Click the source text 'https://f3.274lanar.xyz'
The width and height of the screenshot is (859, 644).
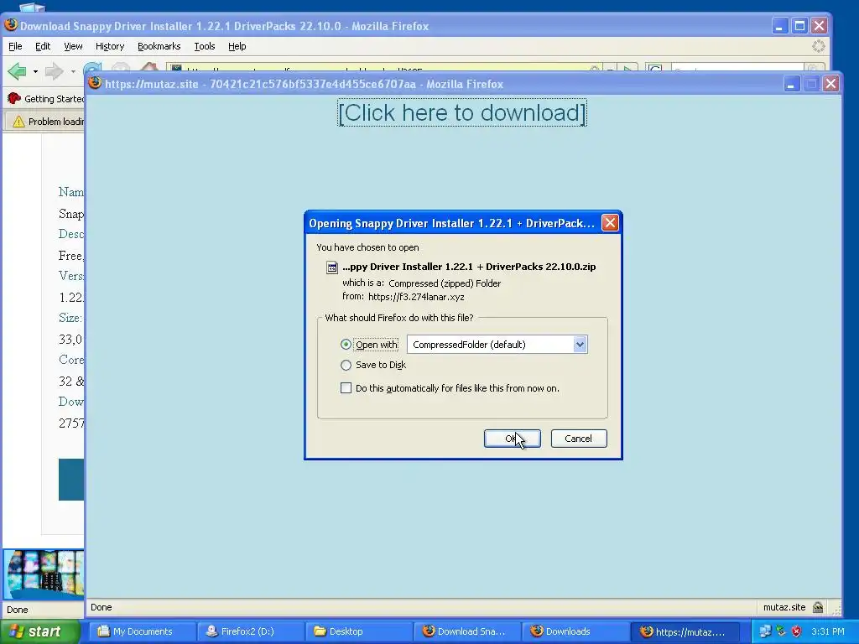coord(416,297)
